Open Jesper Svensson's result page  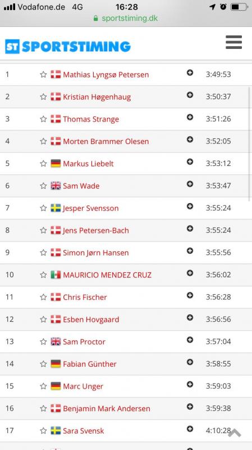coord(91,208)
